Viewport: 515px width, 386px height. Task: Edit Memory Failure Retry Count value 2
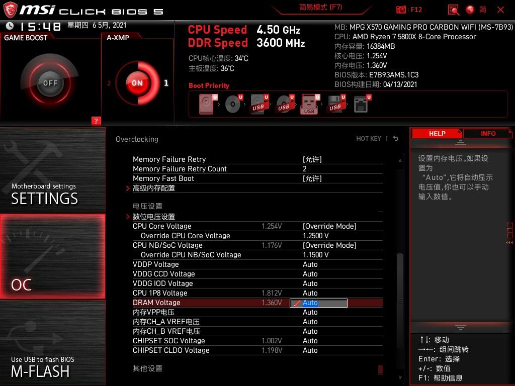305,169
